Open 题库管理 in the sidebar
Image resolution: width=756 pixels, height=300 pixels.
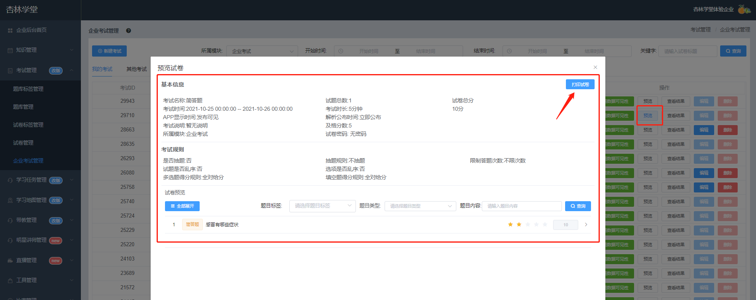[x=23, y=107]
